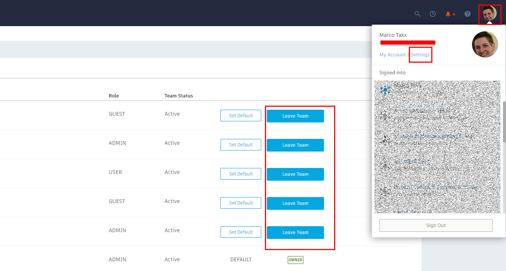Click the Marco Takx username text
506x271 pixels.
tap(393, 35)
